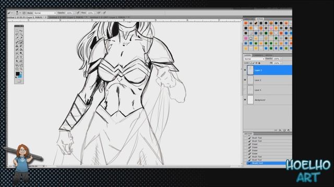The height and width of the screenshot is (187, 334).
Task: Apply the black diagonal stroke style swatch
Action: click(x=256, y=23)
